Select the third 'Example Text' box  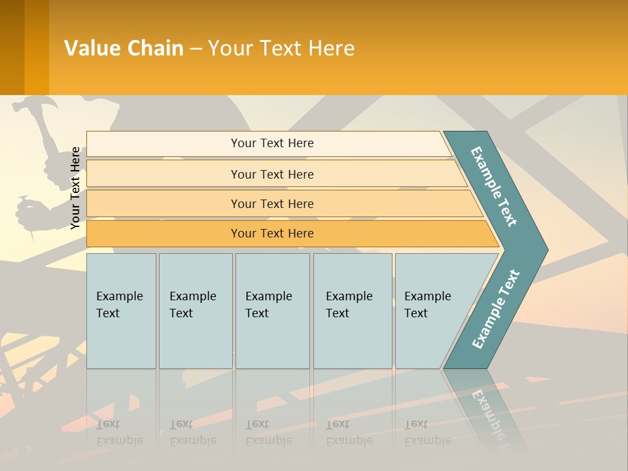click(x=273, y=311)
